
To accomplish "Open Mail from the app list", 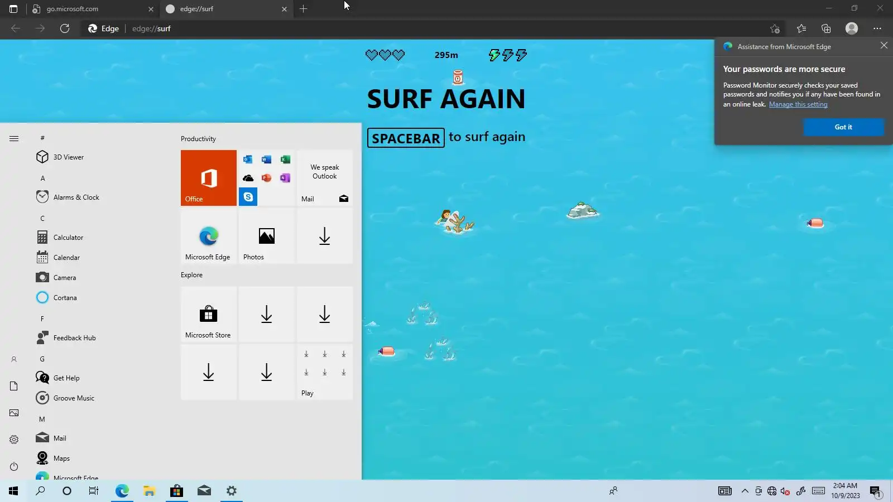I will point(102,438).
